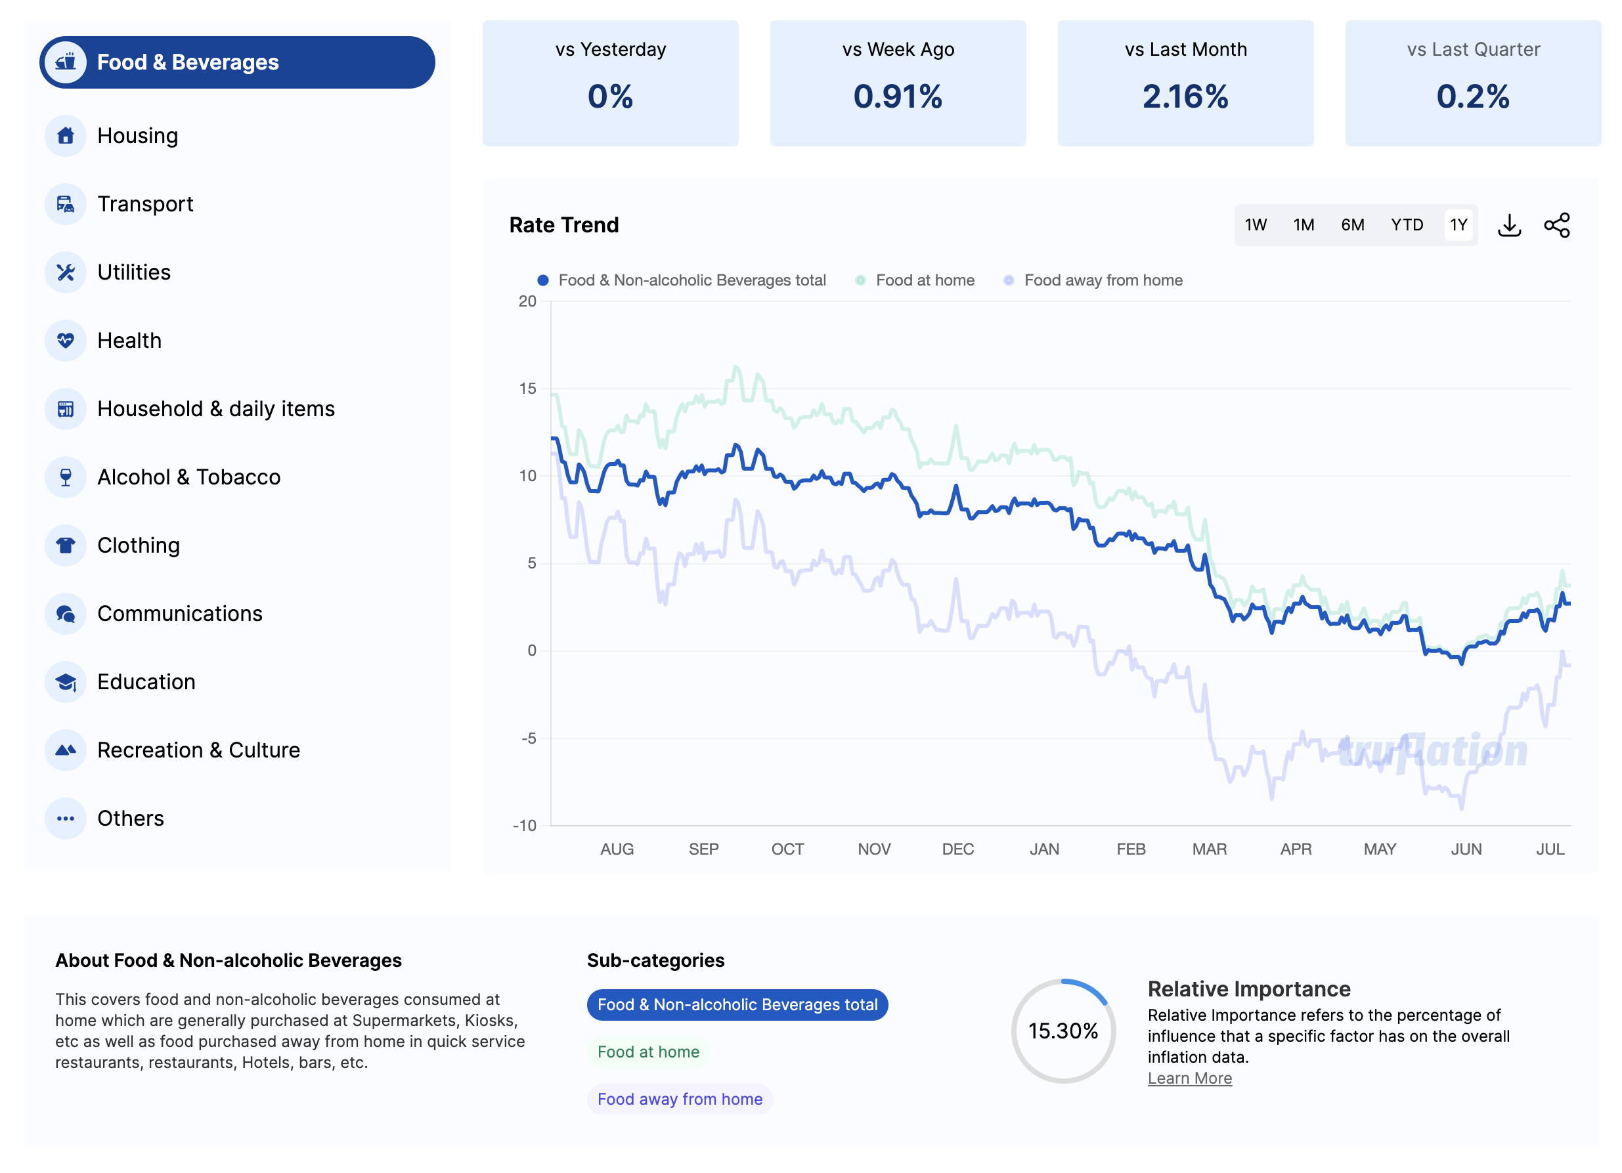The width and height of the screenshot is (1622, 1173).
Task: Click the Clothing shirt icon
Action: pos(66,545)
